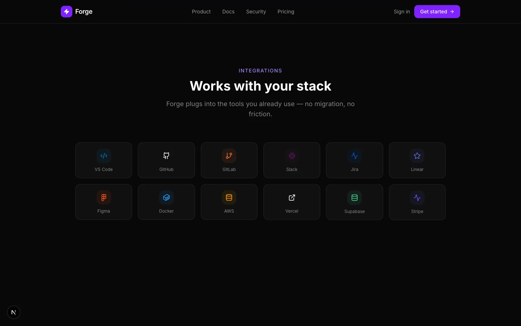
Task: Click the Figma label text
Action: pos(104,211)
